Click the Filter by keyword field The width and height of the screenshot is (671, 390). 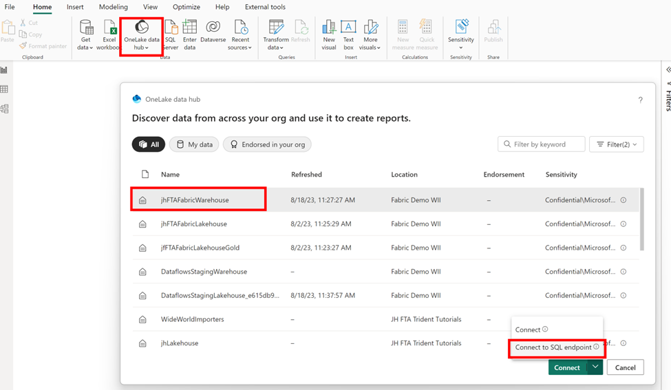click(542, 144)
